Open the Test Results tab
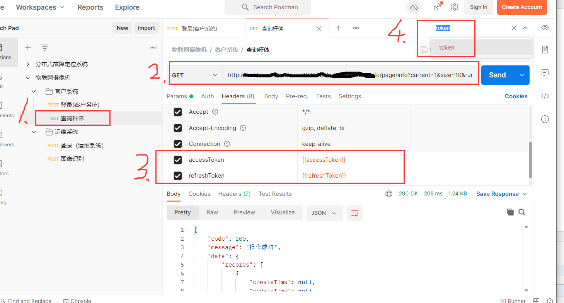This screenshot has height=303, width=564. click(x=275, y=194)
